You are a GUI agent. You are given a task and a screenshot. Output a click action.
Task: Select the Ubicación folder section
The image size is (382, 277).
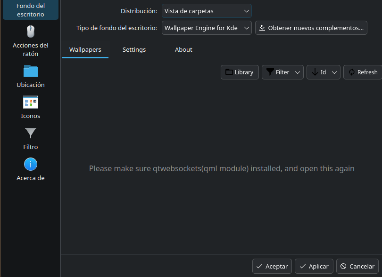(31, 76)
